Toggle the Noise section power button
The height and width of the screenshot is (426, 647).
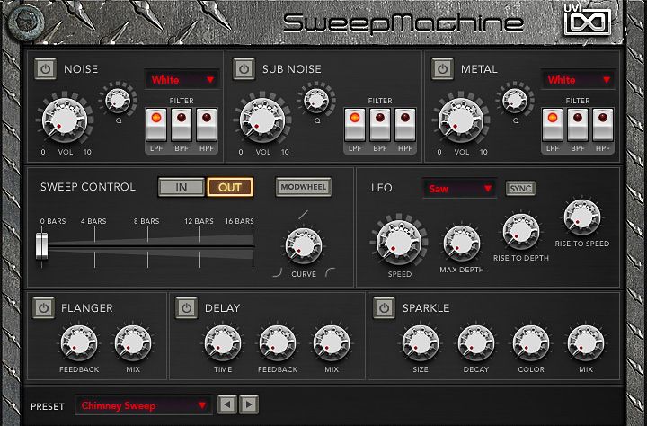[x=45, y=69]
